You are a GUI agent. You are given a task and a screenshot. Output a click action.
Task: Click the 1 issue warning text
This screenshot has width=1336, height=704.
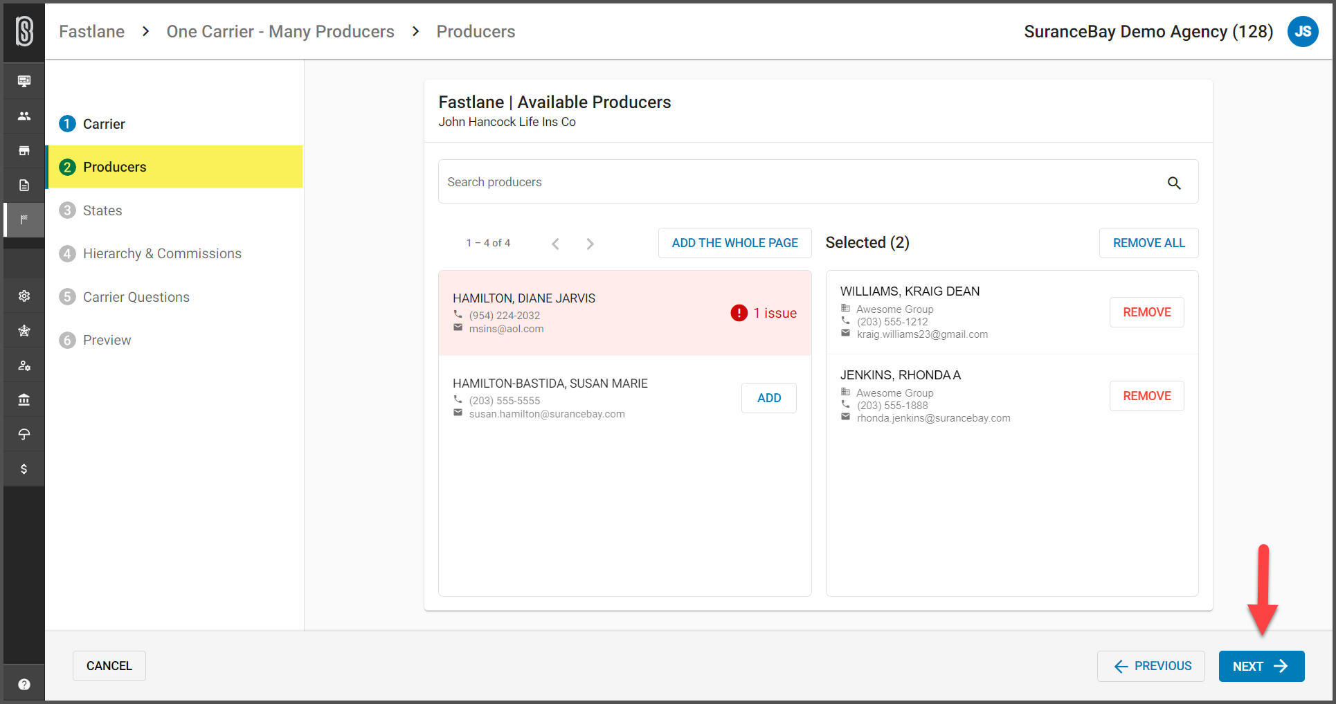775,313
